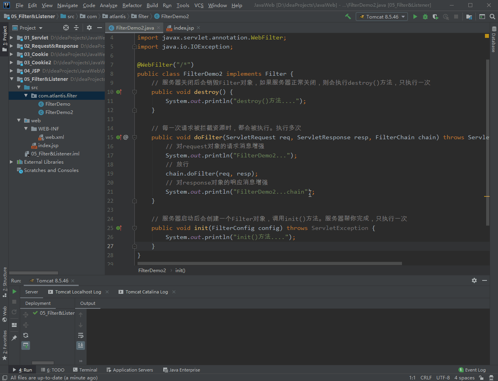Viewport: 498px width, 381px height.
Task: Click the double-chevron more actions icon beside Output
Action: point(81,361)
